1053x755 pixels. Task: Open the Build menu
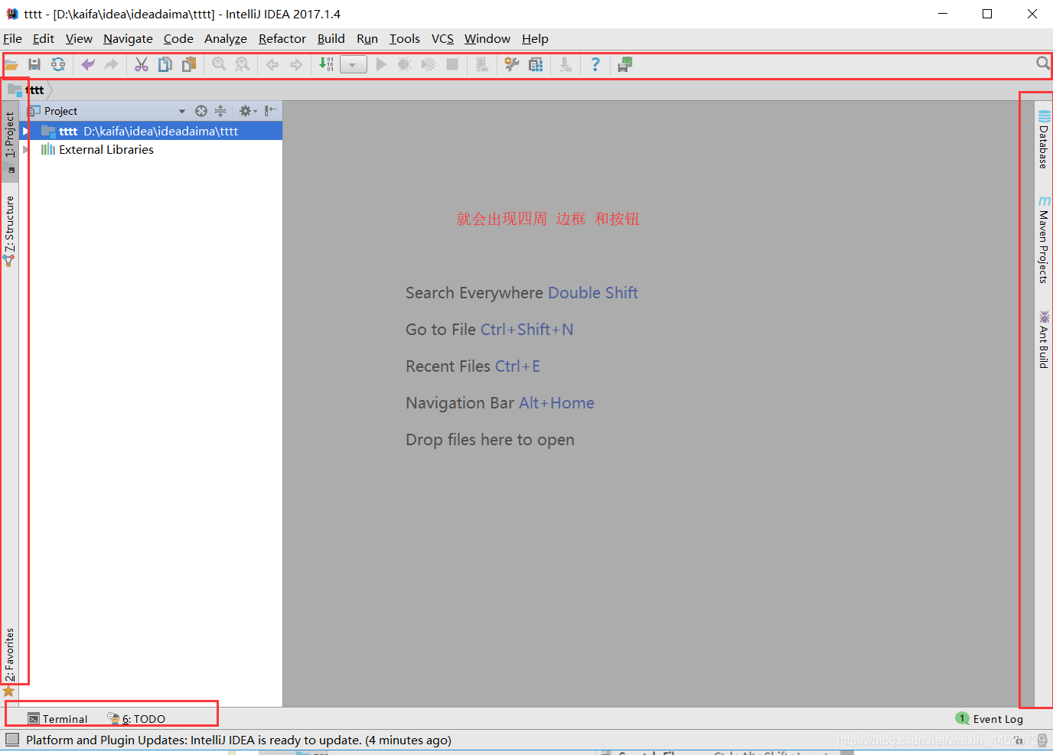(x=331, y=39)
